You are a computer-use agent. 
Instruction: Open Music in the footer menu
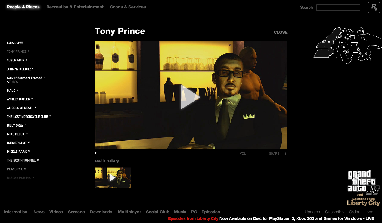tap(180, 212)
